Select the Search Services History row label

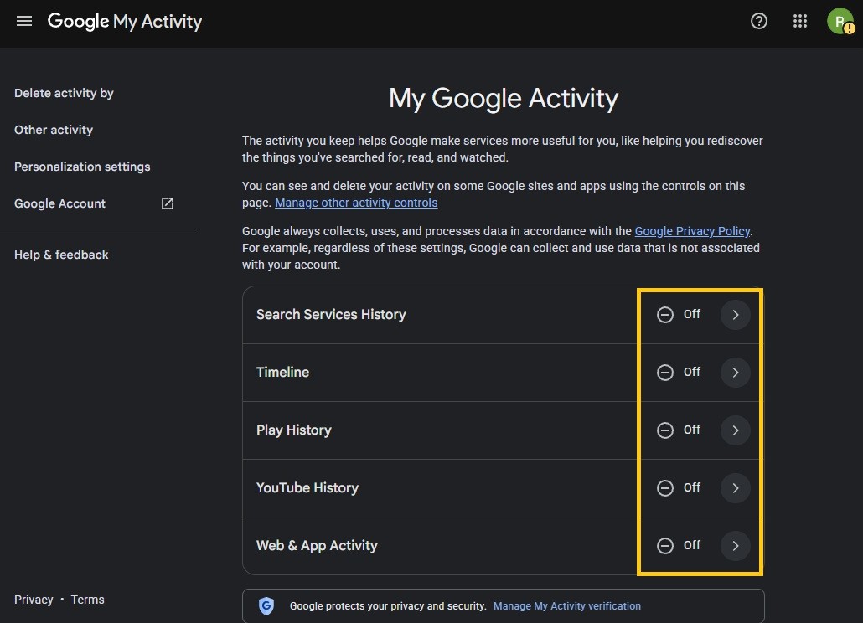coord(331,315)
